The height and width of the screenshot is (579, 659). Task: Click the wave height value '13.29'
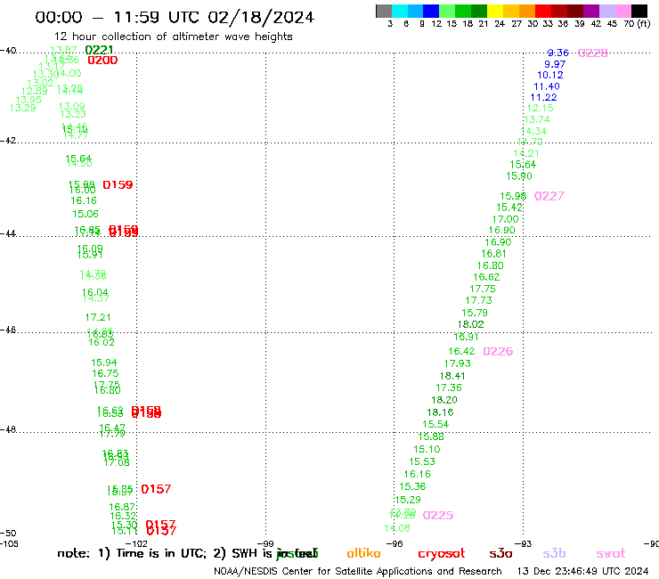pyautogui.click(x=22, y=108)
